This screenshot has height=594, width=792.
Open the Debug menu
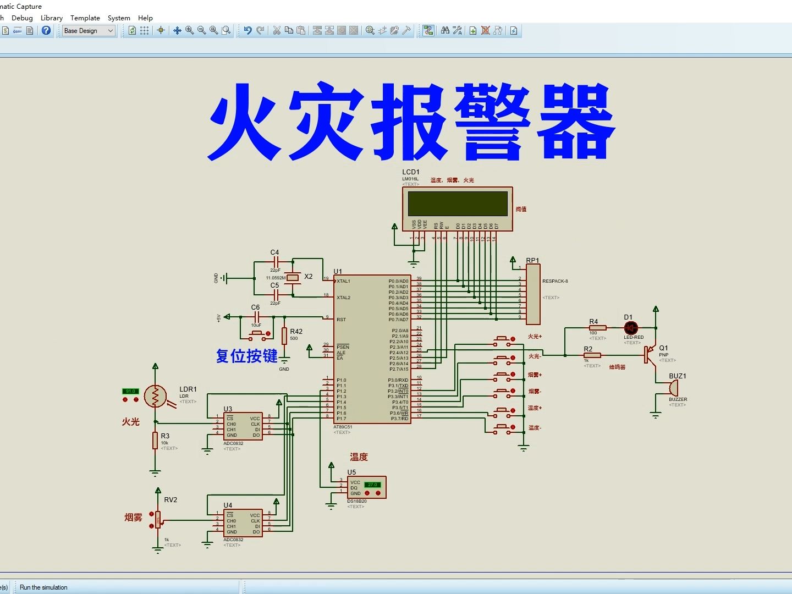[22, 18]
